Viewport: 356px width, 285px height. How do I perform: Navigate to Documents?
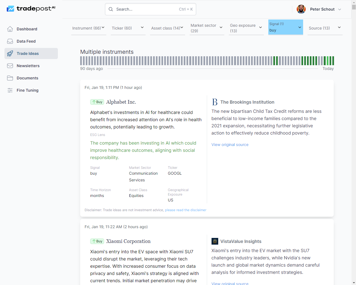[x=31, y=78]
